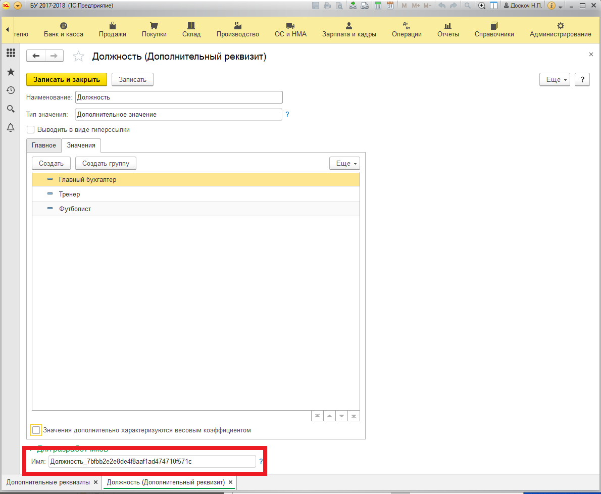This screenshot has width=601, height=494.
Task: Select 'Главный бухгалтер' row
Action: (x=196, y=179)
